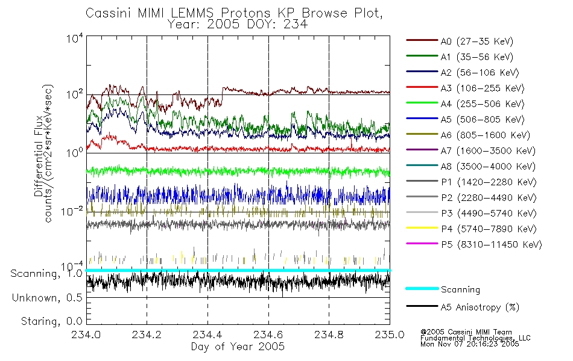
Task: Click the P4 (5740-7890 KeV) legend label
Action: (x=489, y=229)
